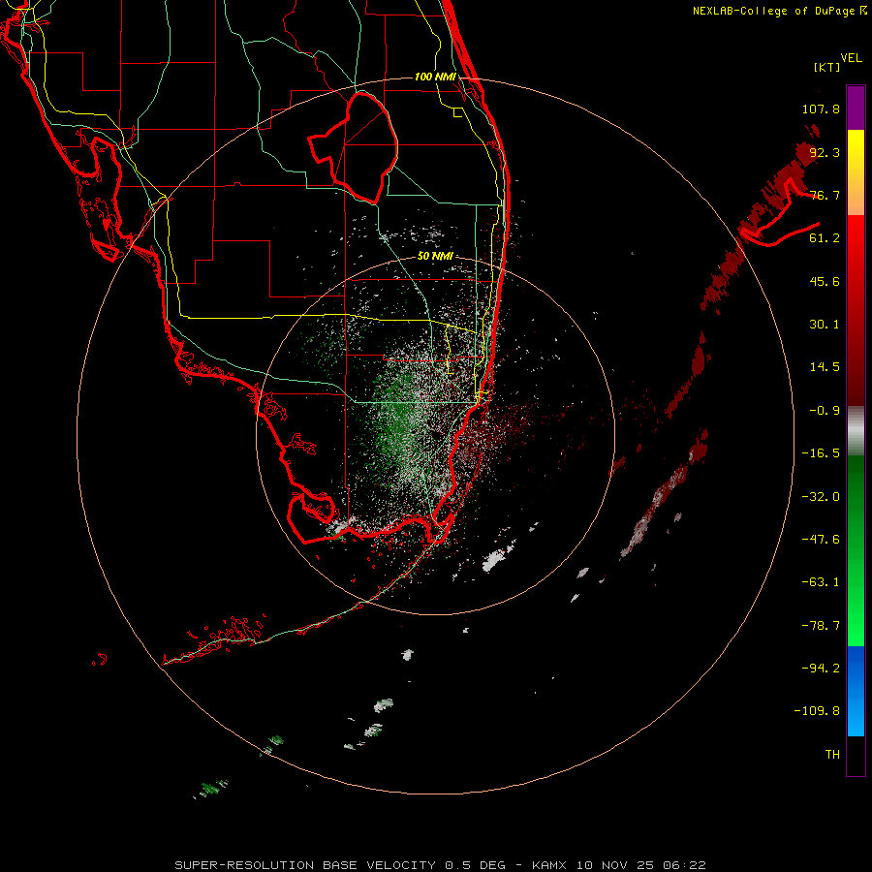This screenshot has width=872, height=872.
Task: Select the 92.3 scale value
Action: click(825, 152)
